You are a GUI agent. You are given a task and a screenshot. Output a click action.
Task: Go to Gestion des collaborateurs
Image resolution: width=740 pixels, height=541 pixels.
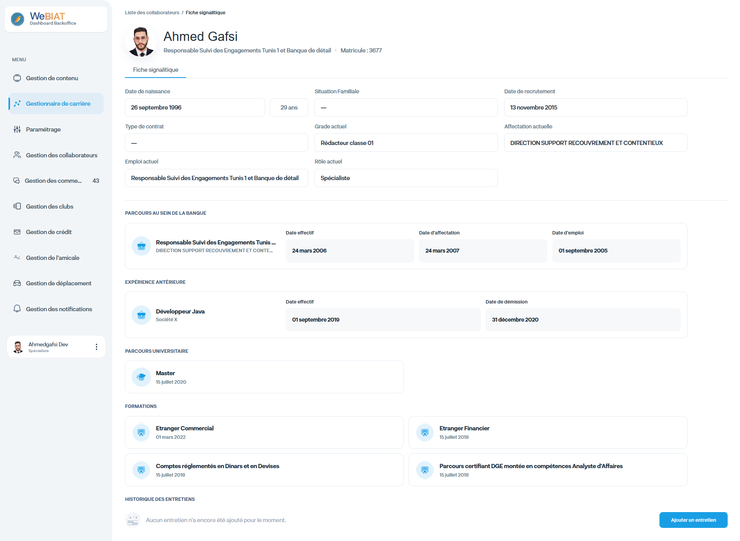(56, 155)
